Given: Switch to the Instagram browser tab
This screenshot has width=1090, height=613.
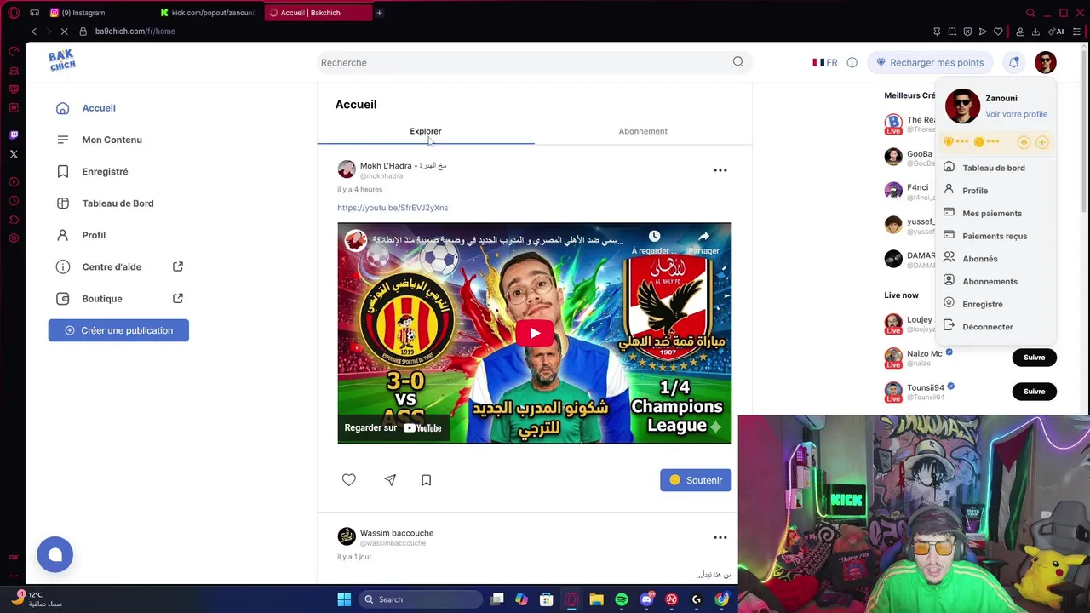Looking at the screenshot, I should (x=100, y=13).
